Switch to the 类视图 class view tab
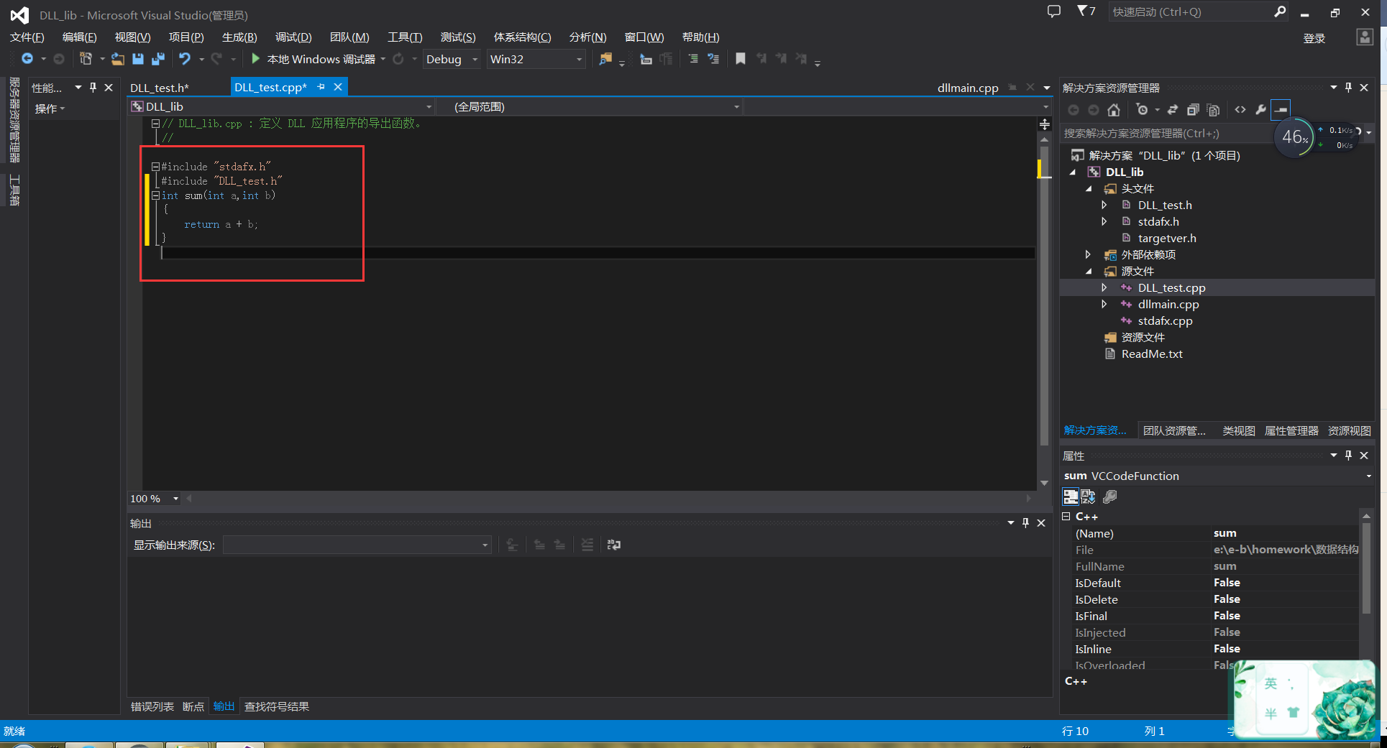Screen dimensions: 1387x748 coord(1238,430)
